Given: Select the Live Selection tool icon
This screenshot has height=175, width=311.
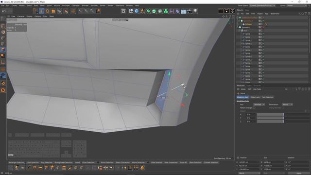Looking at the screenshot, I should (35, 11).
